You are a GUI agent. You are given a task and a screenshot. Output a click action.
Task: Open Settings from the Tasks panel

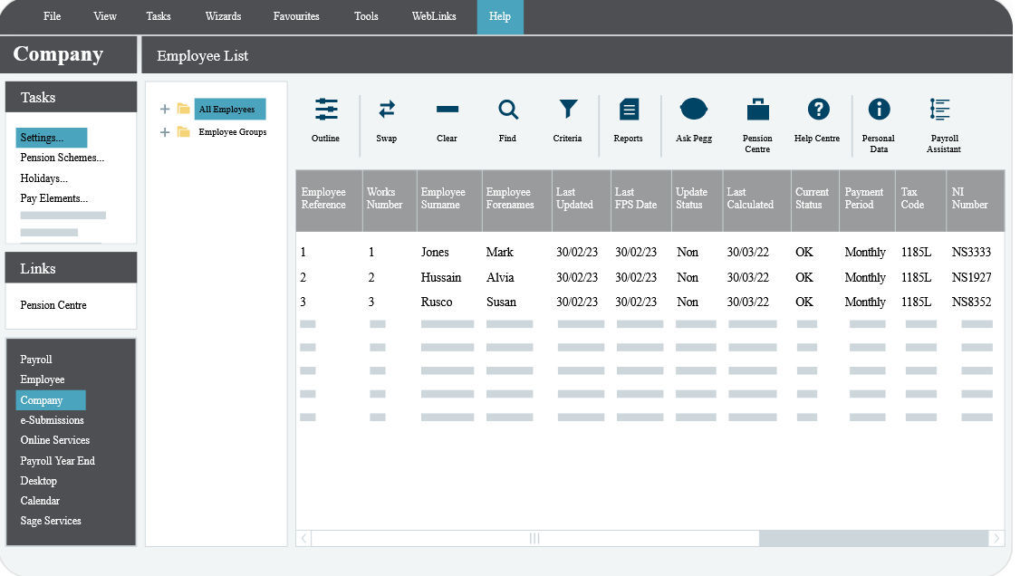click(41, 138)
